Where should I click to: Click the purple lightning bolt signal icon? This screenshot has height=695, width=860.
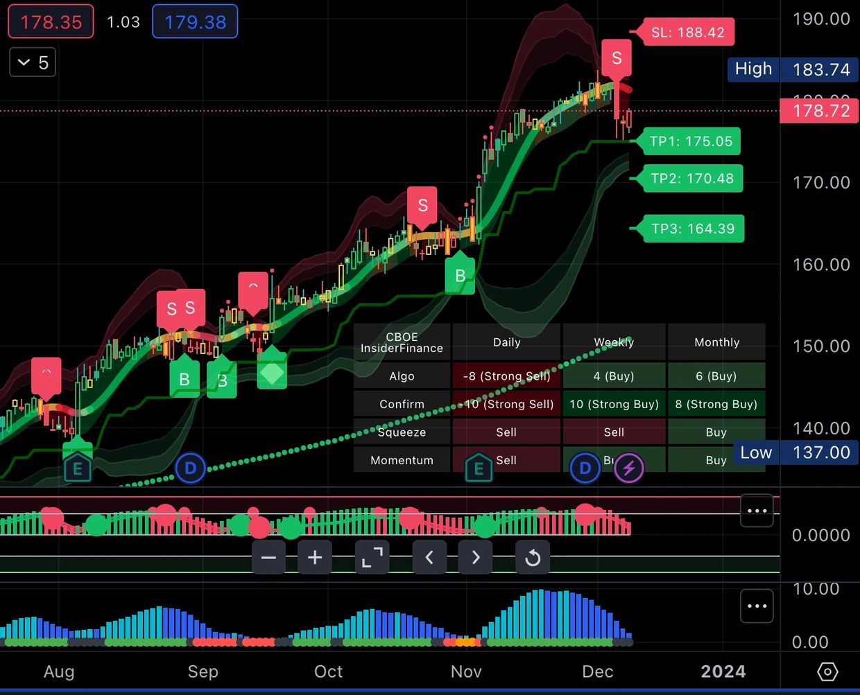(x=628, y=468)
